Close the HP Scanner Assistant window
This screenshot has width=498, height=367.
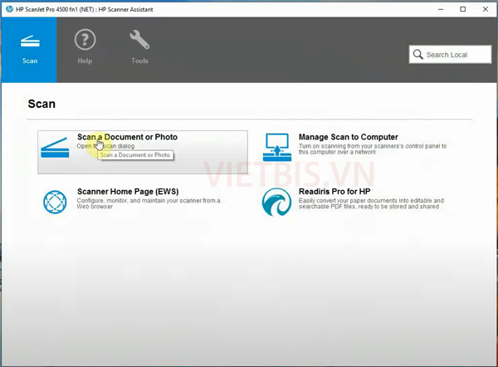[x=486, y=9]
